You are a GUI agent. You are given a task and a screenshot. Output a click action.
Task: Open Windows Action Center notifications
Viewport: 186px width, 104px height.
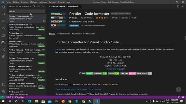coord(182,101)
